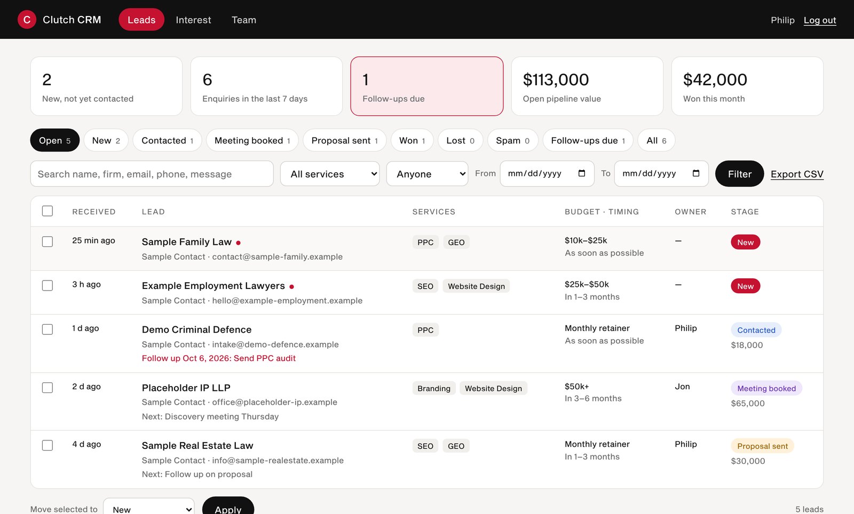Click the From date input
The image size is (854, 514).
pyautogui.click(x=547, y=174)
